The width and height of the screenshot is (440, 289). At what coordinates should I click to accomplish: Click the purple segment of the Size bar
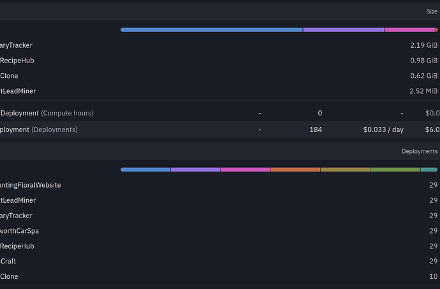pos(344,30)
